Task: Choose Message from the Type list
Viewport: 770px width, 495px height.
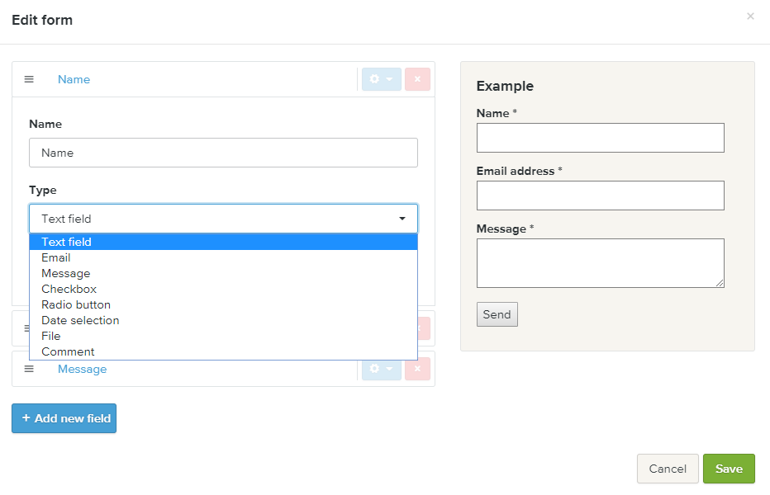Action: pos(66,273)
